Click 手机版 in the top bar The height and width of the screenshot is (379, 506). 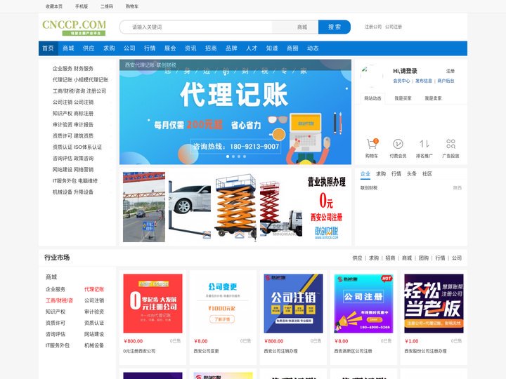[82, 6]
